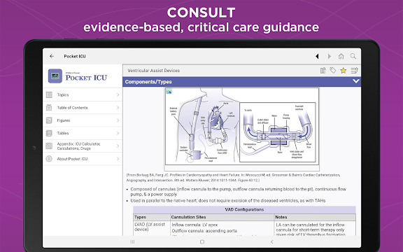Toggle the favorite star icon
The width and height of the screenshot is (403, 252).
pyautogui.click(x=343, y=71)
